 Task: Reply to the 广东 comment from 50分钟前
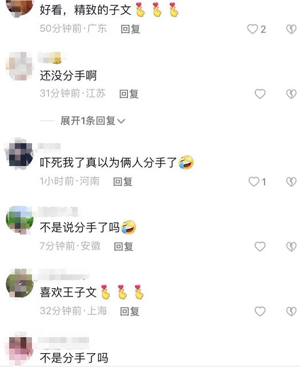(x=130, y=29)
